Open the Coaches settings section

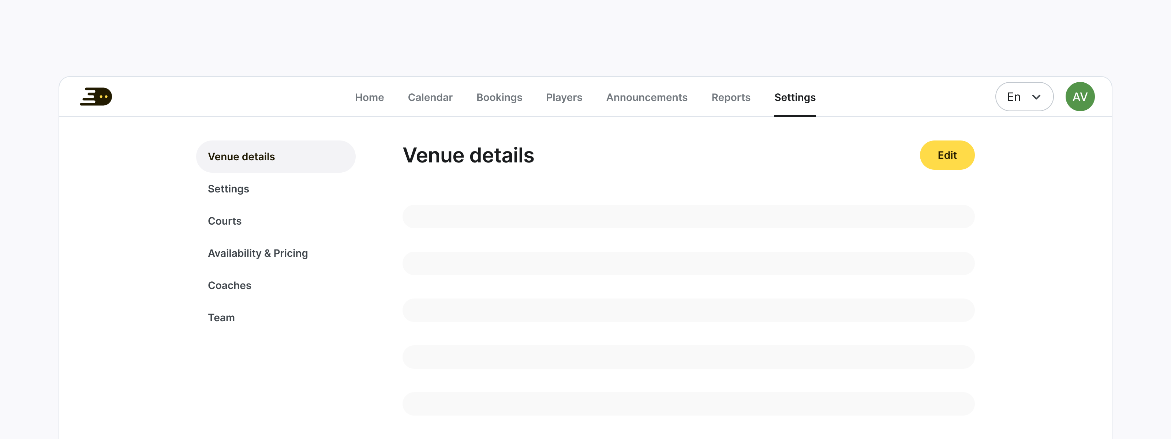click(x=229, y=285)
